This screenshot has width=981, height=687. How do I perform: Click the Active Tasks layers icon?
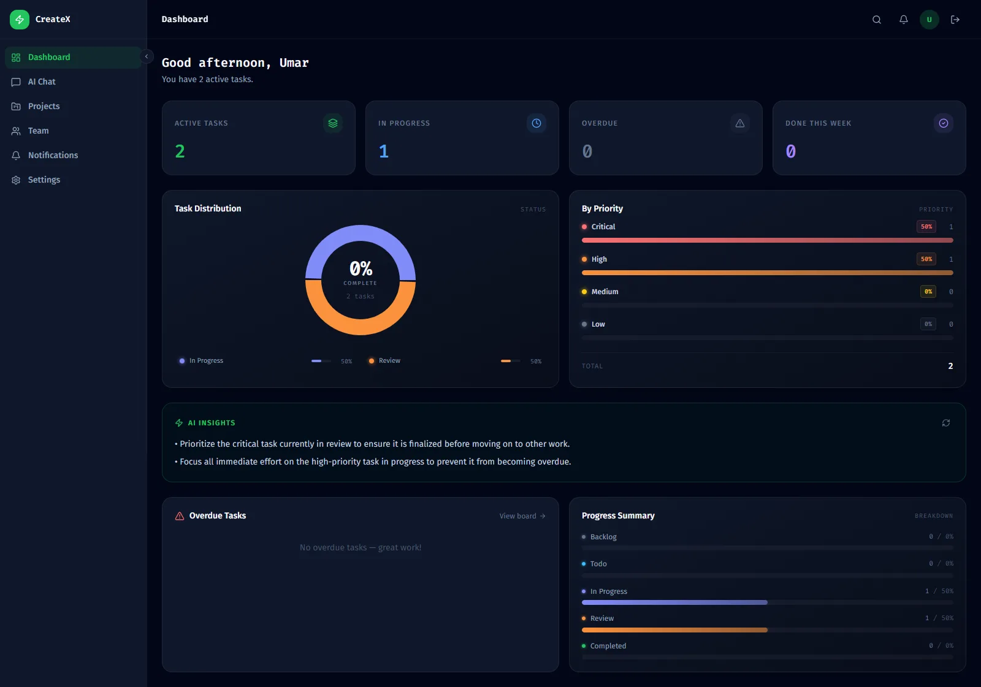333,123
